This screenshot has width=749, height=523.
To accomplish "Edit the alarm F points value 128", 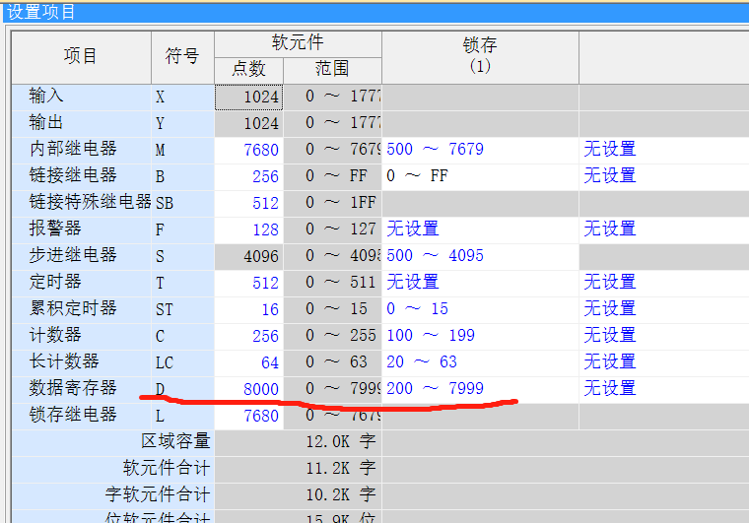I will click(250, 229).
